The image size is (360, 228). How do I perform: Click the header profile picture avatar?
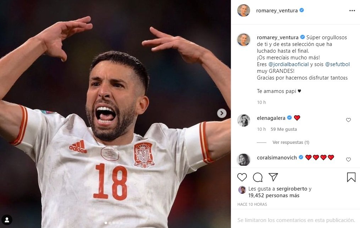click(x=244, y=11)
